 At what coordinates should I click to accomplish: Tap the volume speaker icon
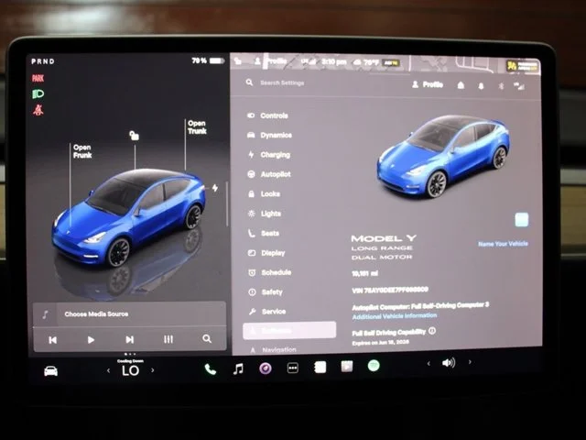pos(449,363)
